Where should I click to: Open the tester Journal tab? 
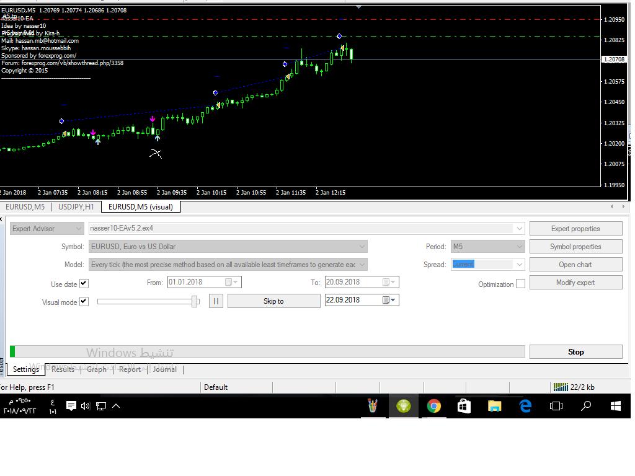[164, 369]
